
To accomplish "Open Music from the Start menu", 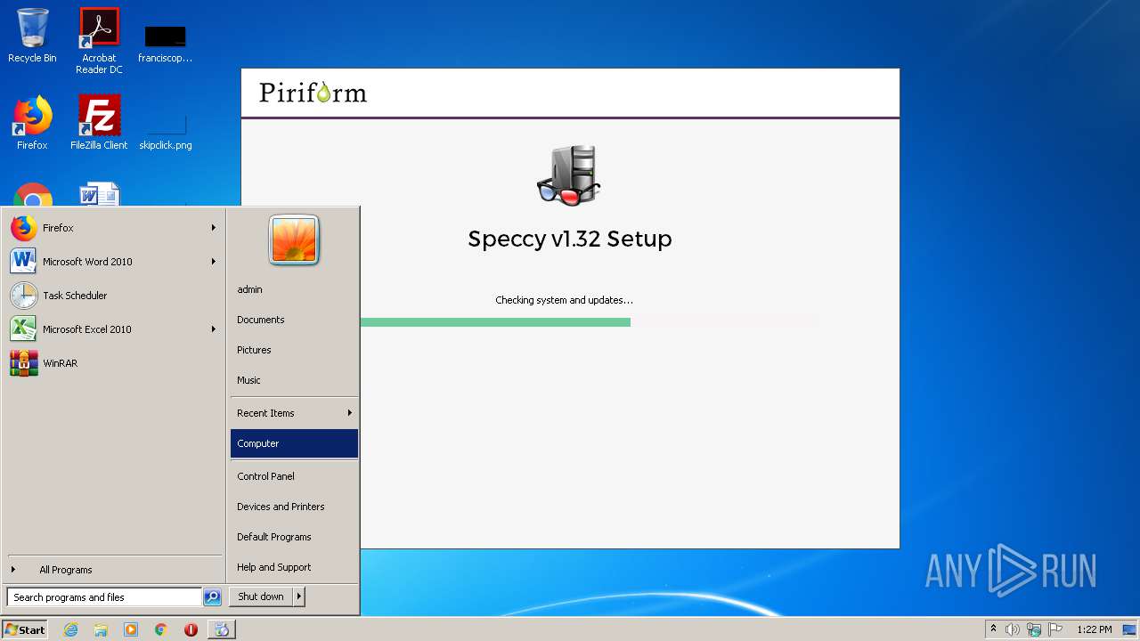I will (x=294, y=380).
